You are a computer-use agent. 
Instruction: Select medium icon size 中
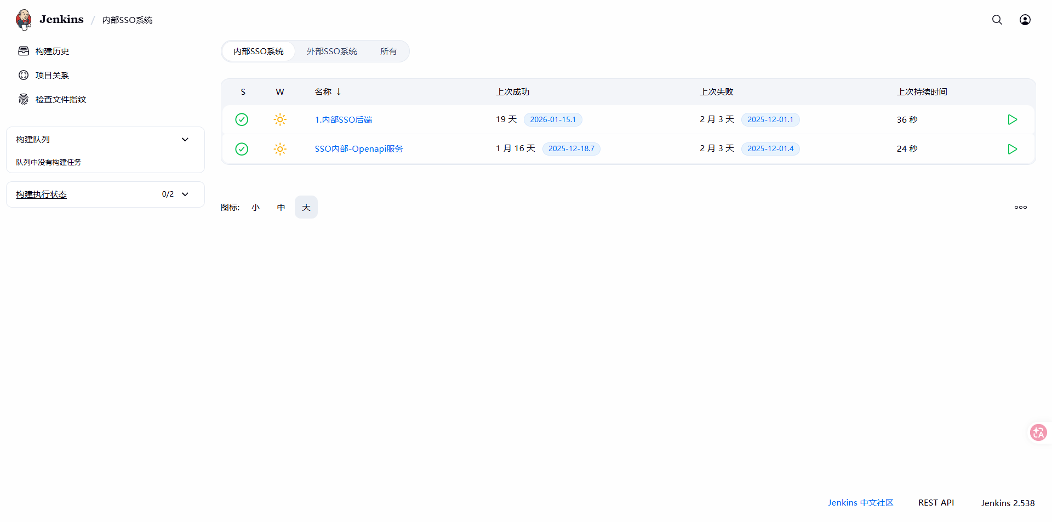click(281, 207)
